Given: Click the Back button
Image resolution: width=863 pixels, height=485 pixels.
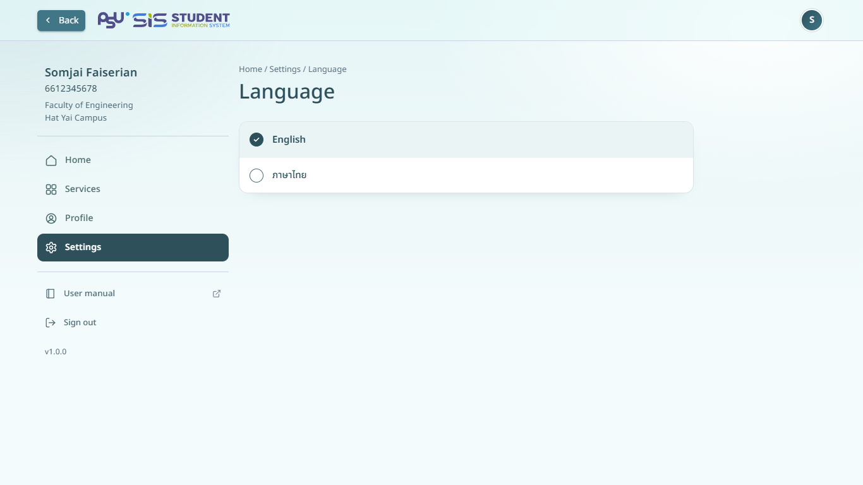Looking at the screenshot, I should (61, 20).
